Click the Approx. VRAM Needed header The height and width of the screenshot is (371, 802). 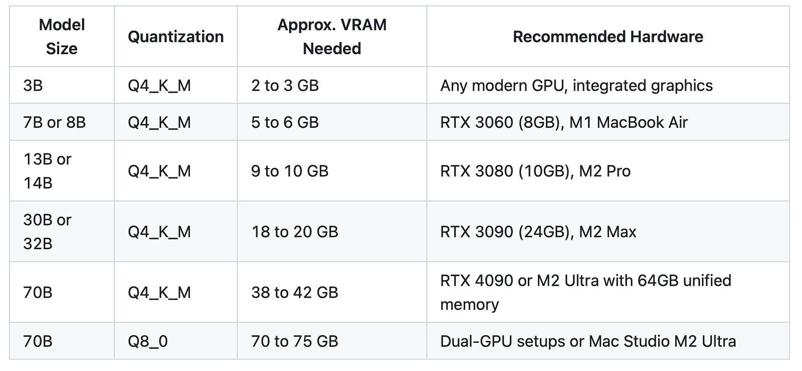(x=332, y=37)
